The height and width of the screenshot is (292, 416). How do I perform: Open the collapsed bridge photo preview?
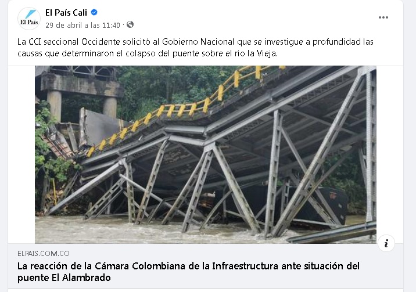click(x=206, y=154)
